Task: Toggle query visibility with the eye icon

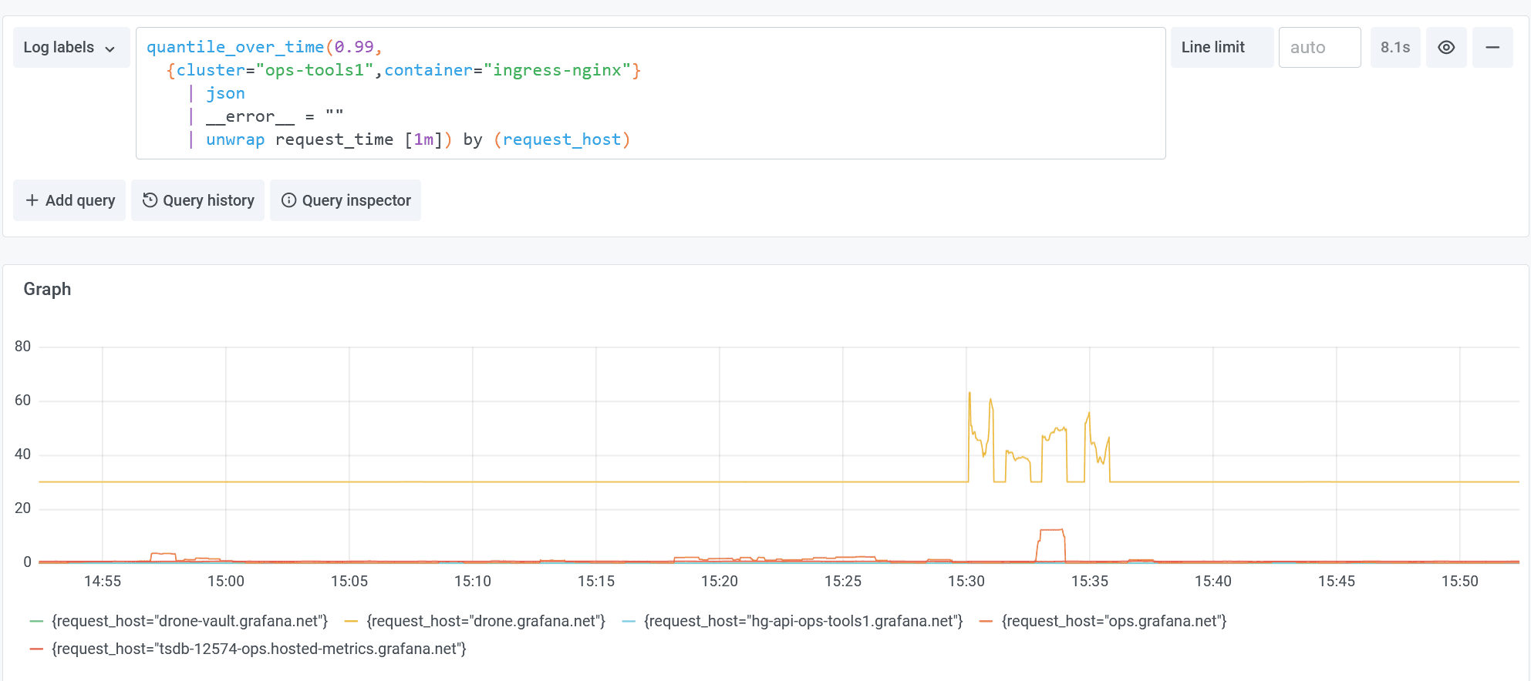Action: pos(1446,48)
